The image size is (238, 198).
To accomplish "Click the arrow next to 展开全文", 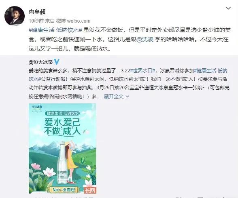I will [127, 96].
